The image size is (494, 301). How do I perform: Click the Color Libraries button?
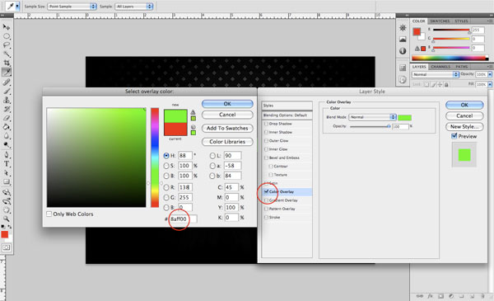(227, 142)
